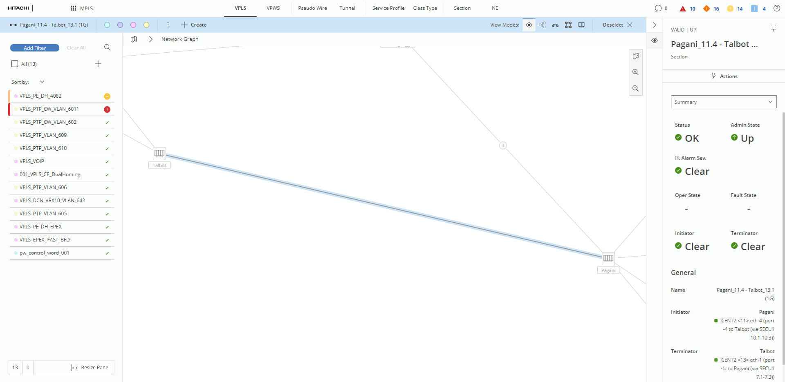Toggle the eye view mode
Image resolution: width=785 pixels, height=382 pixels.
click(x=529, y=25)
